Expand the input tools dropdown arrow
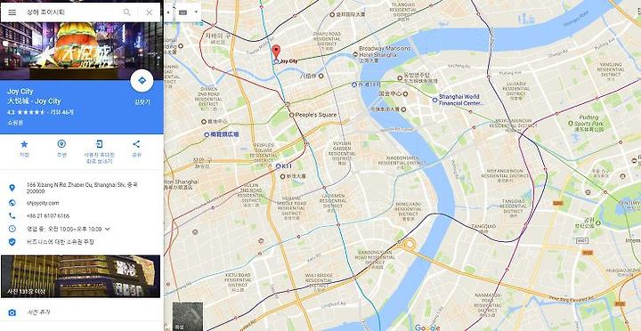641x331 pixels. pyautogui.click(x=196, y=12)
